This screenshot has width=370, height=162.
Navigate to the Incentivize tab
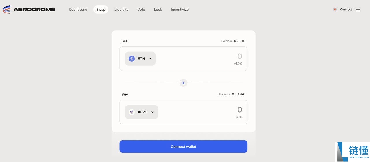pyautogui.click(x=180, y=10)
